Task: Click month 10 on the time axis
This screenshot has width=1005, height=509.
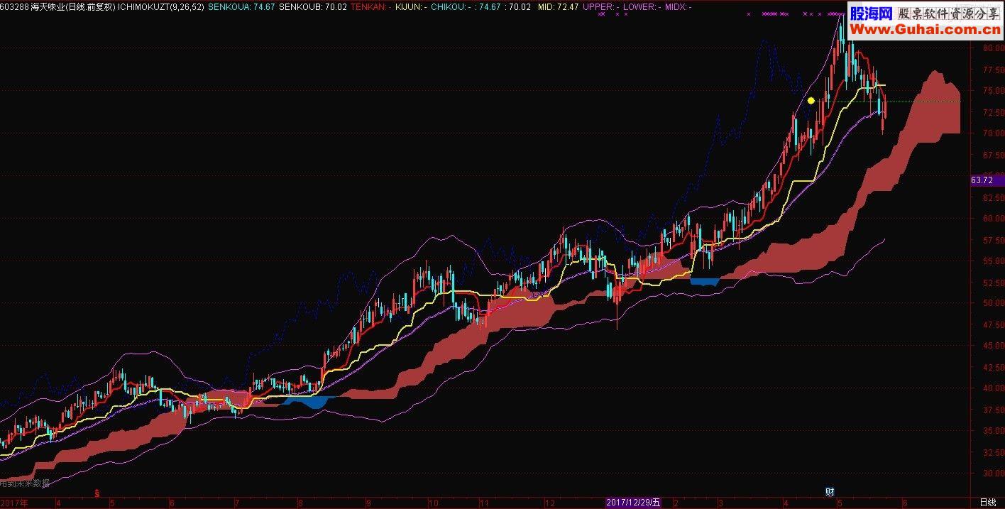Action: pos(432,503)
